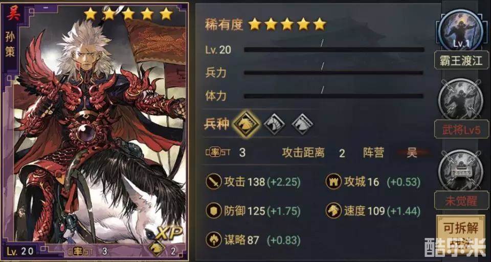Tap the 谋略 flame strategy icon
Image resolution: width=491 pixels, height=262 pixels.
(x=214, y=240)
